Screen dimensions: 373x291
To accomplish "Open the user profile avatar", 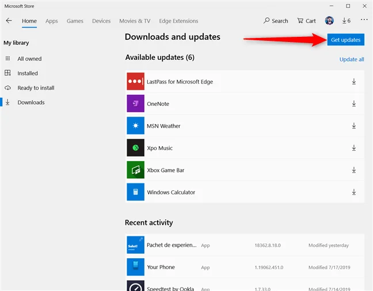I will coord(329,21).
